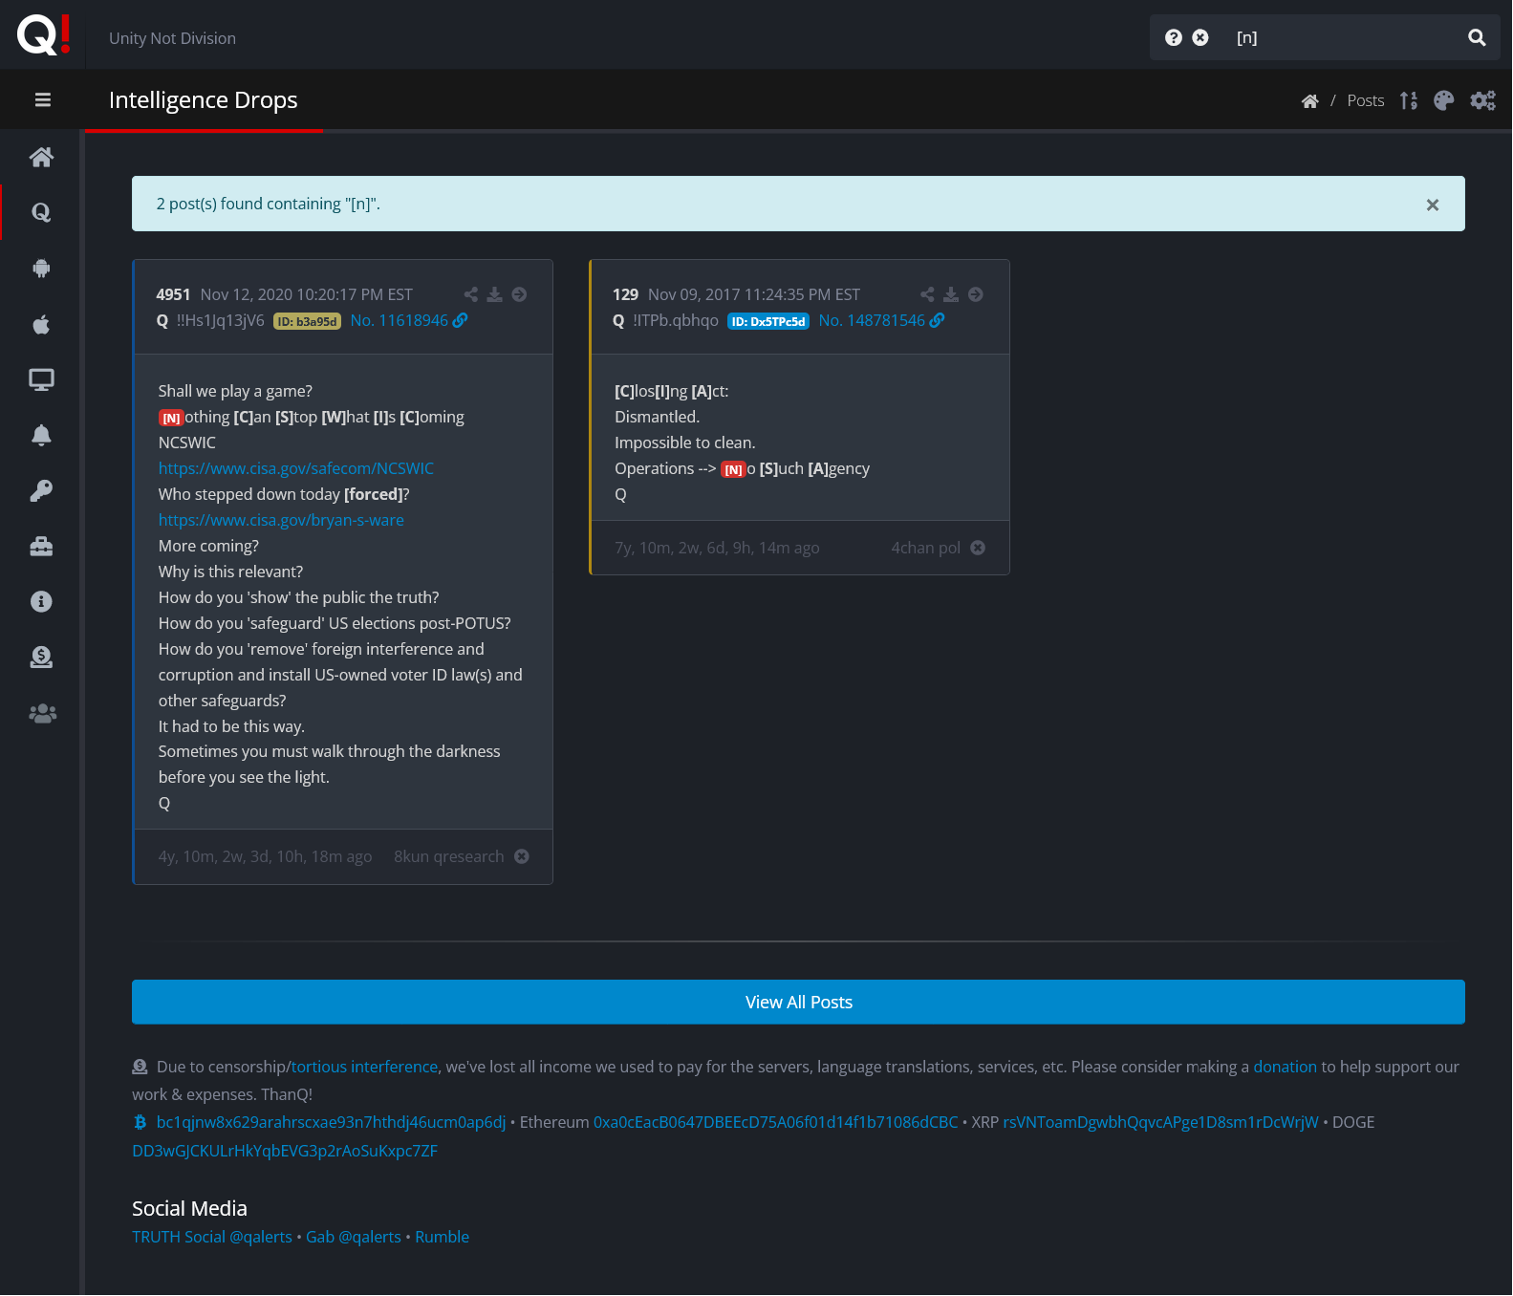Go to Posts breadcrumb item
Image resolution: width=1513 pixels, height=1296 pixels.
tap(1365, 100)
